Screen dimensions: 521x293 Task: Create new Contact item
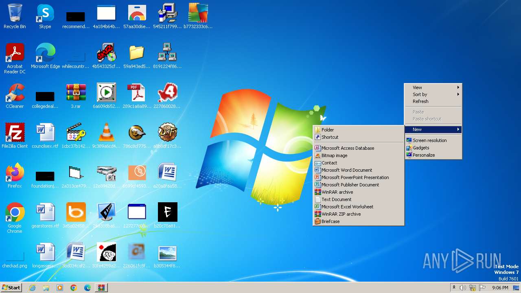click(x=358, y=163)
